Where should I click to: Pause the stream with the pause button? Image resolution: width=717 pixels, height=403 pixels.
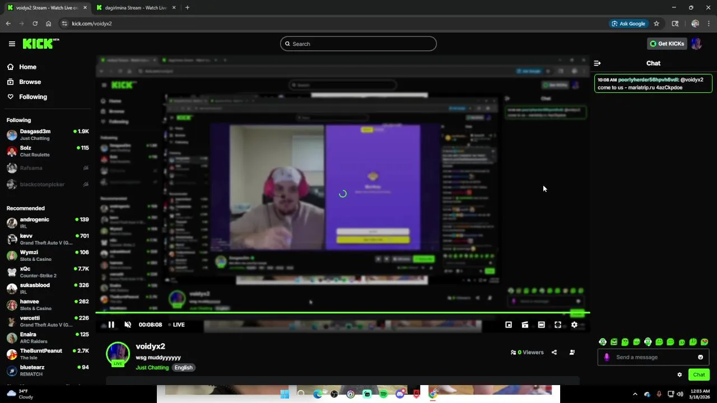pyautogui.click(x=111, y=325)
